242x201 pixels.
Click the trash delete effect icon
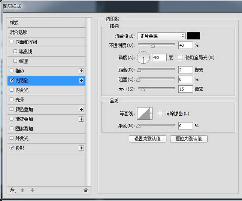tap(85, 190)
